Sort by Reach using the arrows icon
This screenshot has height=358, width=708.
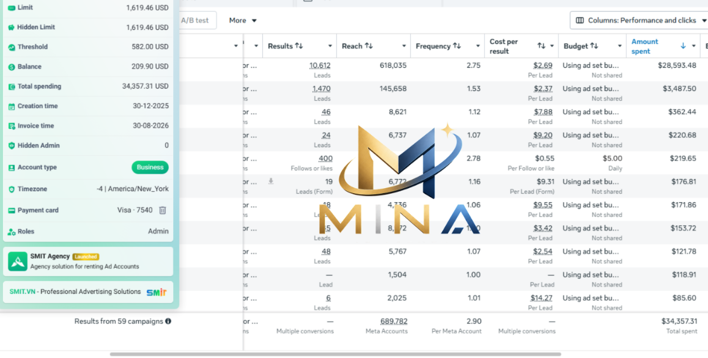(369, 46)
